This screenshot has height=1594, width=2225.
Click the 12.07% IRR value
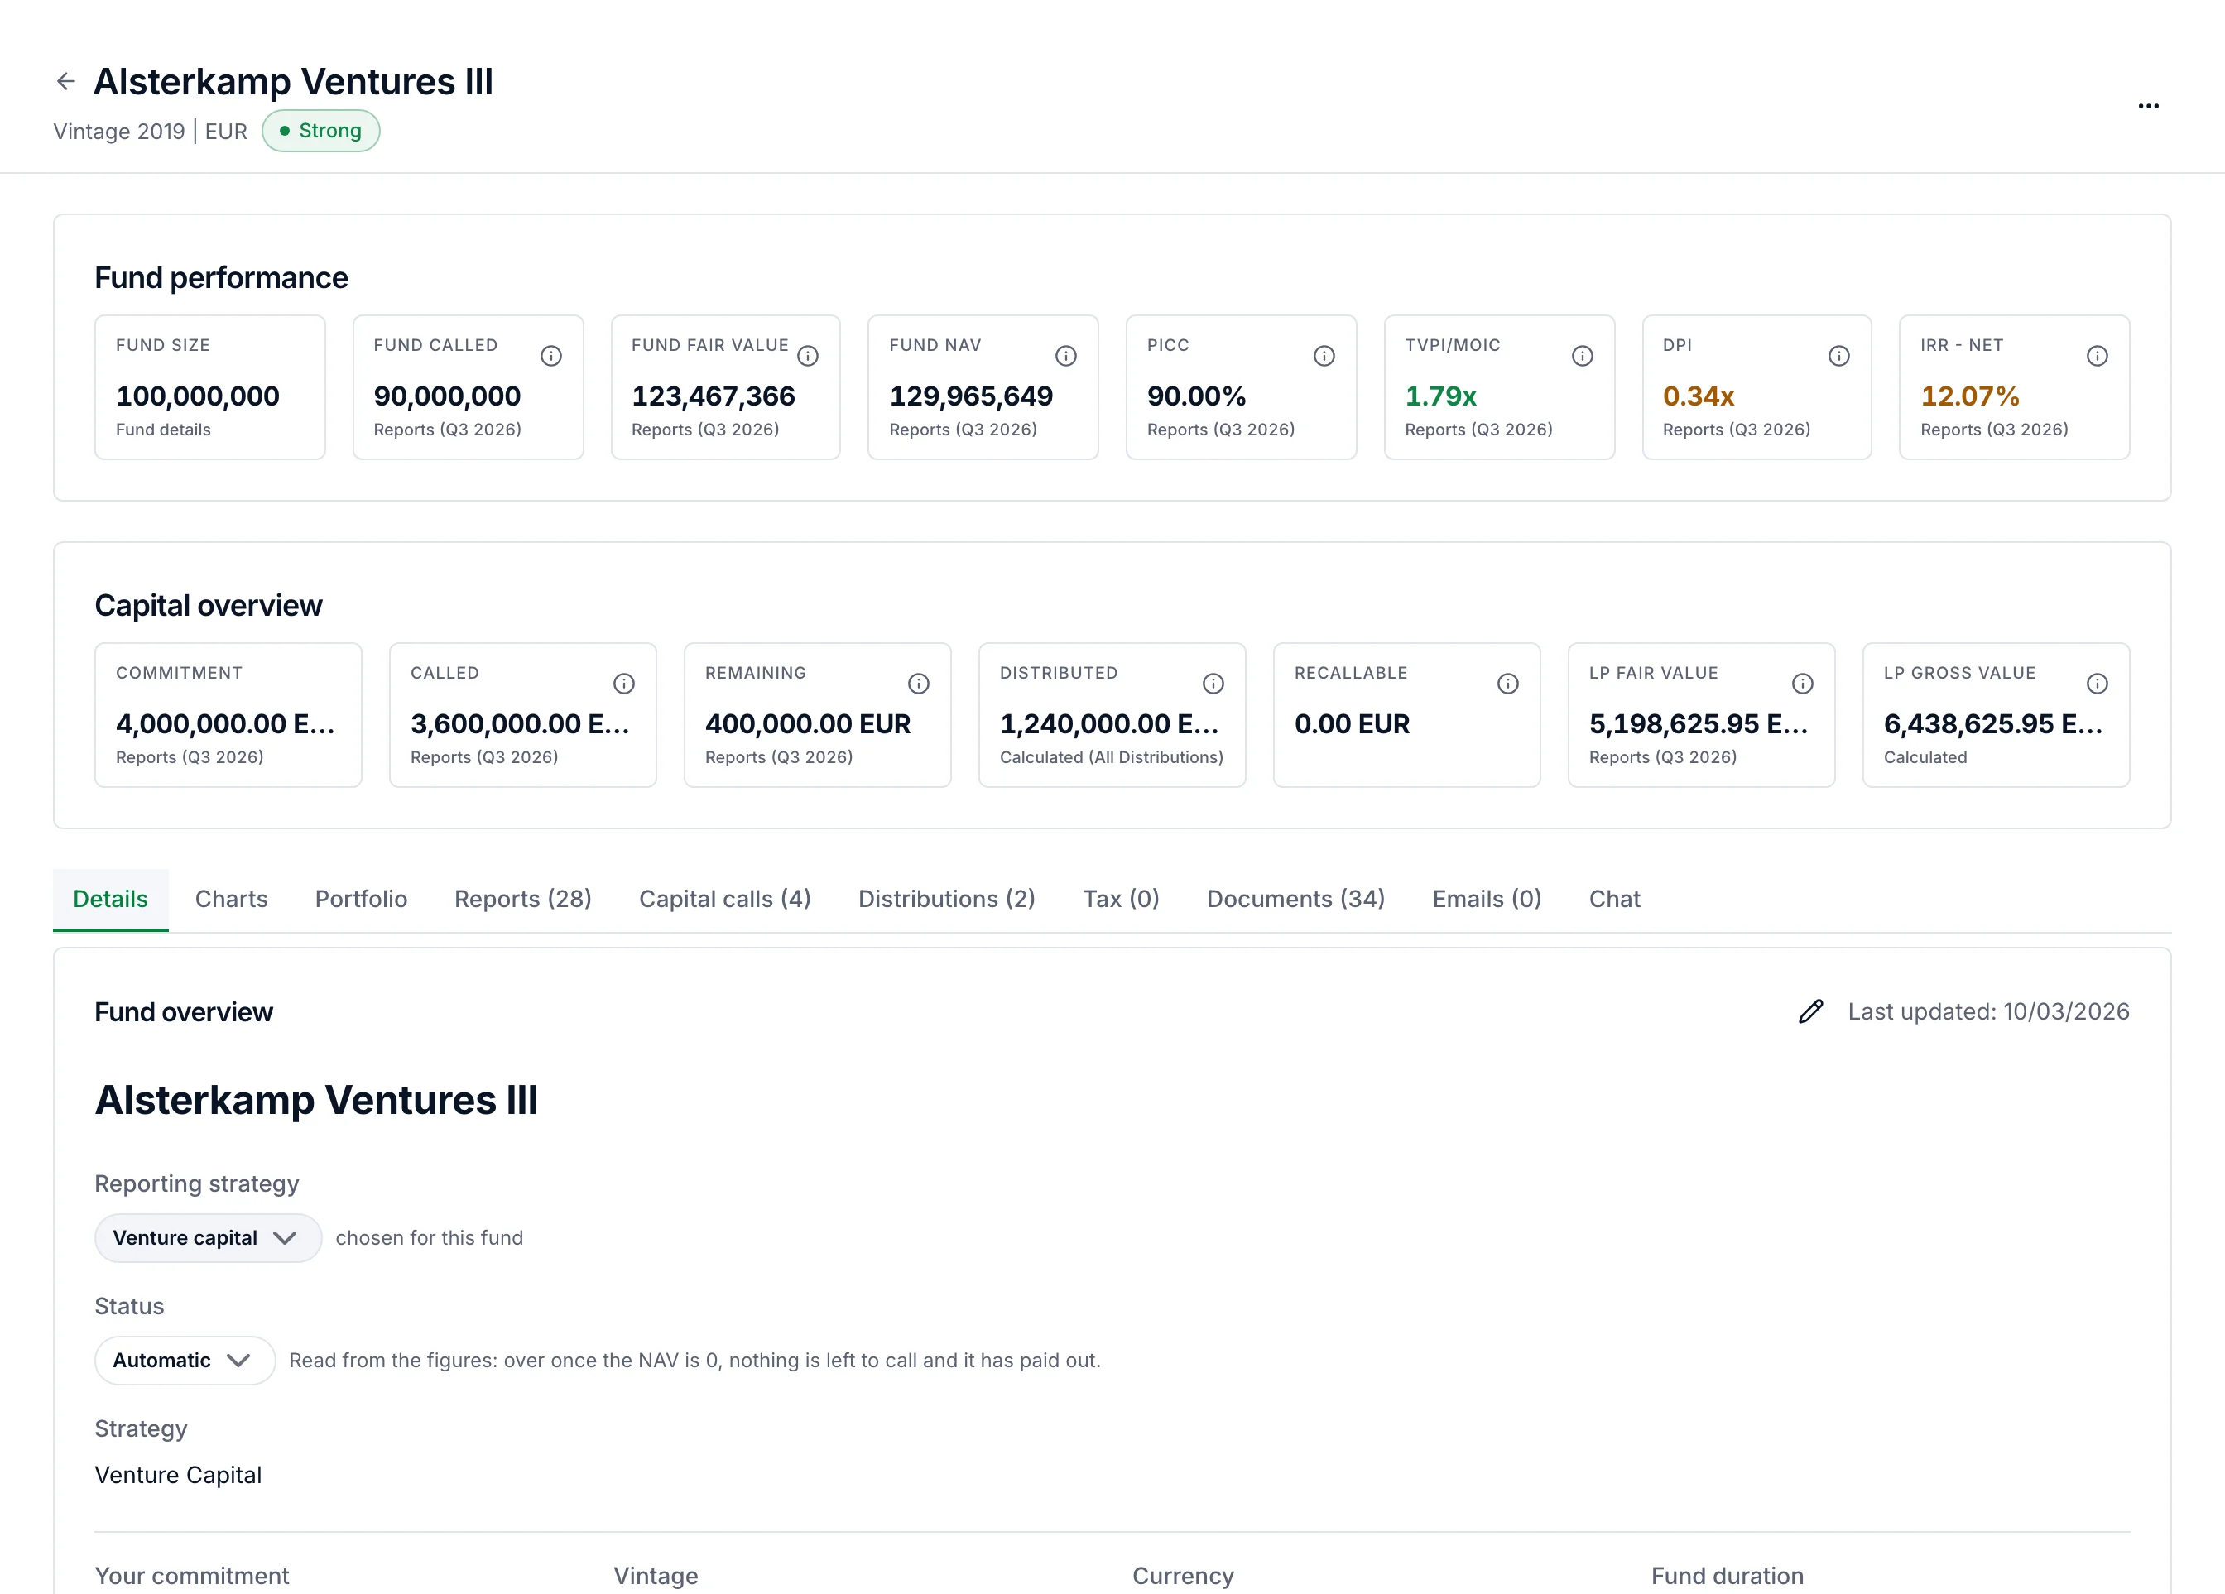[1970, 396]
